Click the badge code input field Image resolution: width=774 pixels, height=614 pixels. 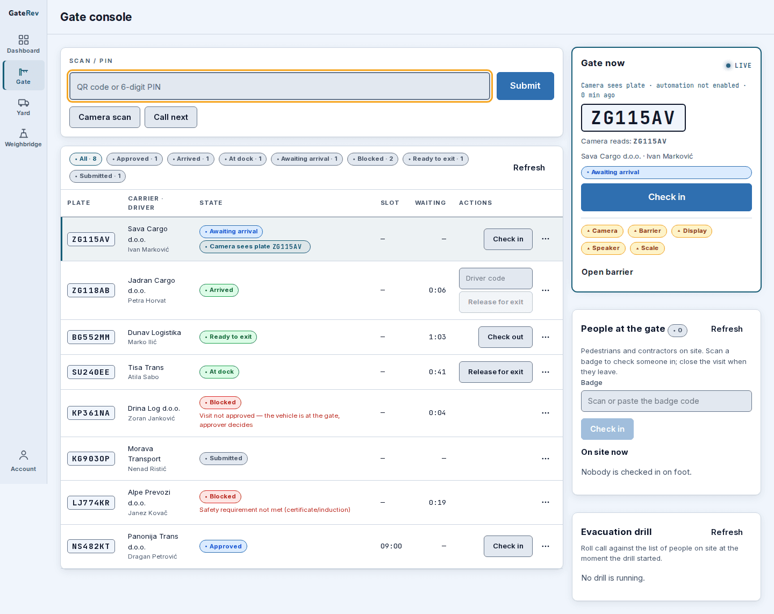pos(666,401)
